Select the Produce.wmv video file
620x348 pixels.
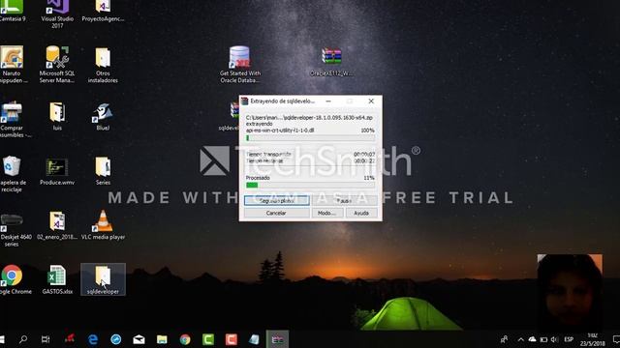pyautogui.click(x=57, y=171)
